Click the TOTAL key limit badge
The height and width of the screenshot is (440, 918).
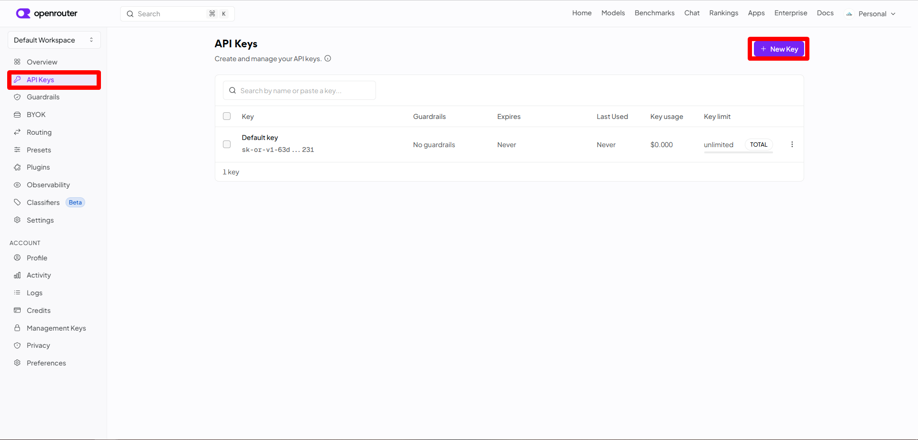pos(759,144)
